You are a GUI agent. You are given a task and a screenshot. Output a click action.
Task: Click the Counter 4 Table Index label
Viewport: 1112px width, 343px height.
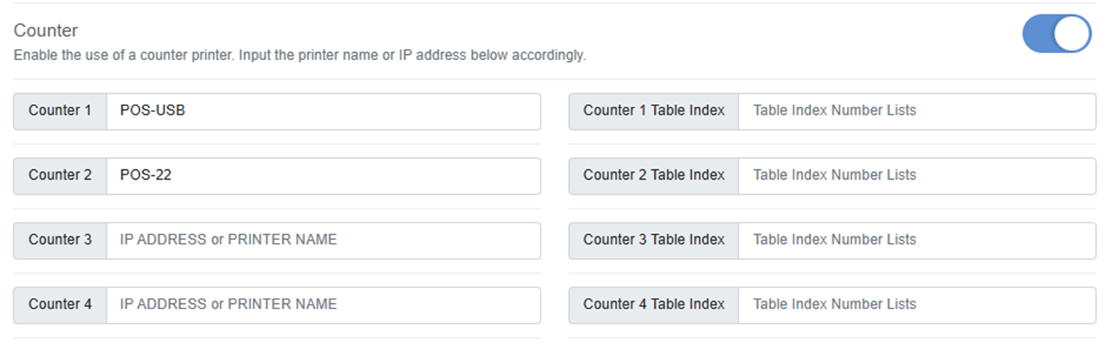point(653,305)
